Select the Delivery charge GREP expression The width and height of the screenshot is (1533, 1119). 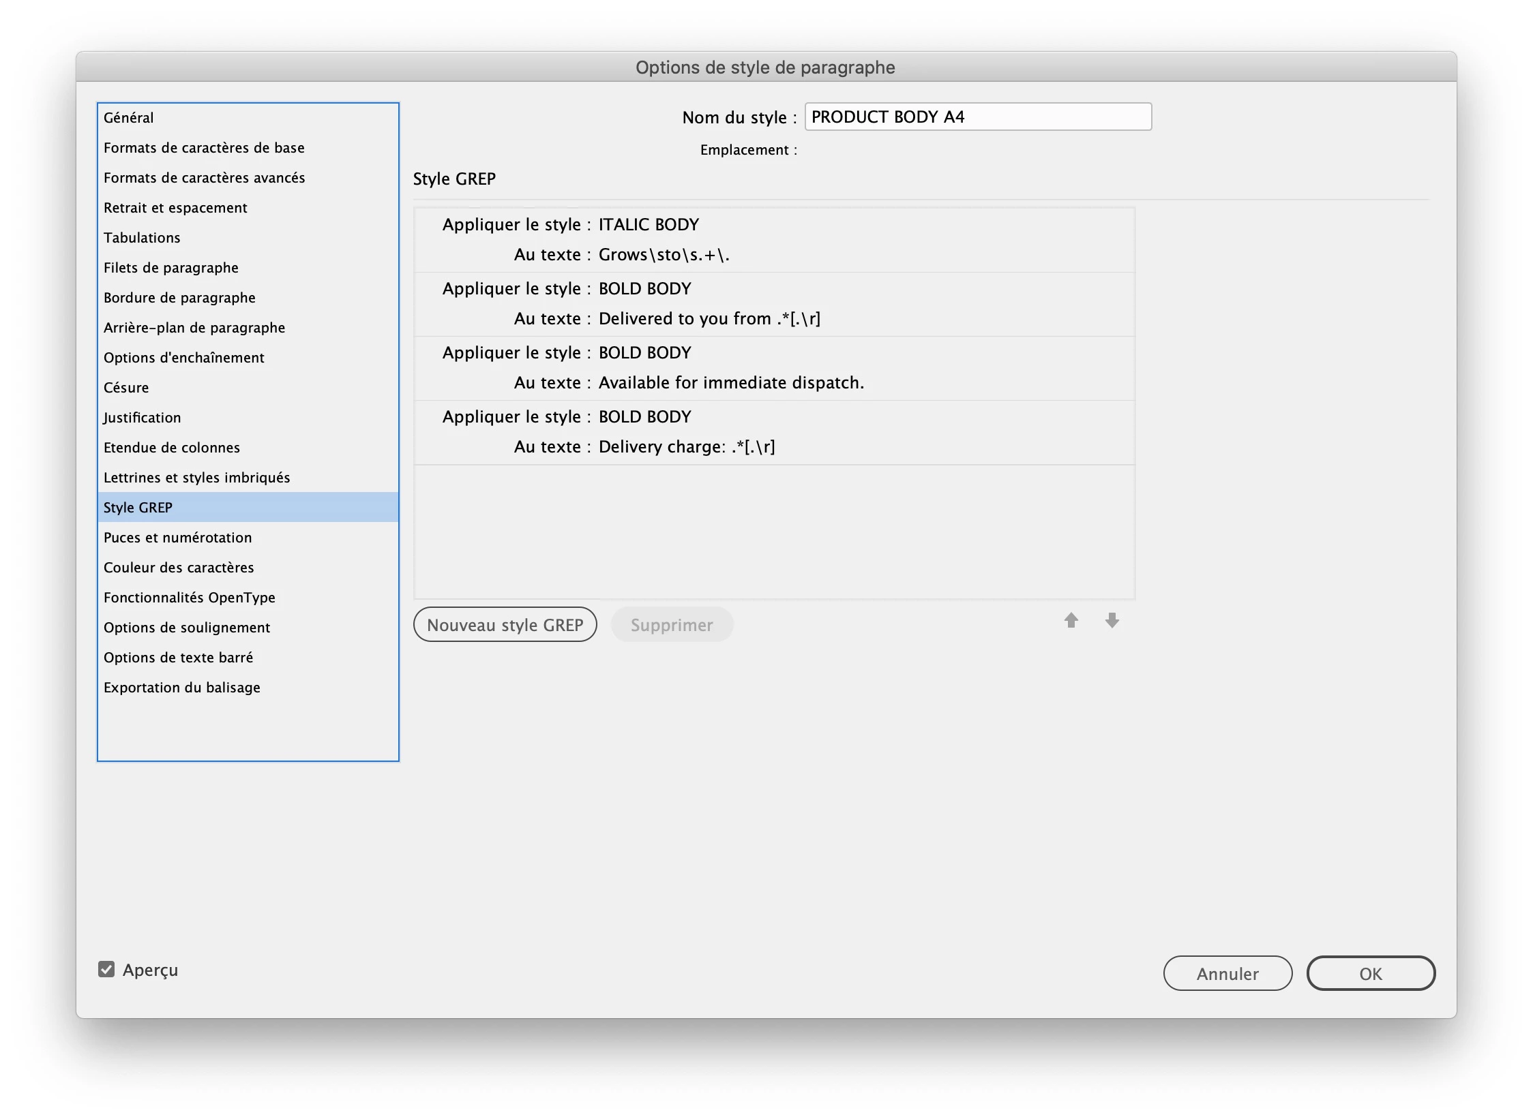click(687, 446)
